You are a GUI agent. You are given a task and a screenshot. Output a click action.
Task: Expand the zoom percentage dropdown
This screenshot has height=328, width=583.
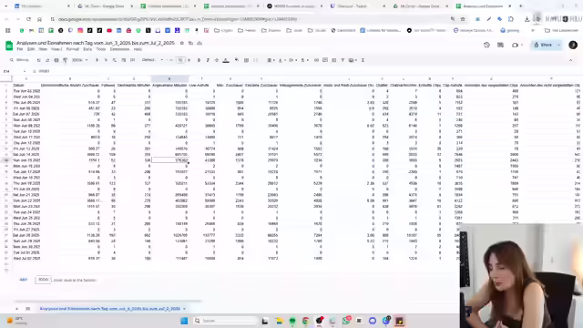79,60
